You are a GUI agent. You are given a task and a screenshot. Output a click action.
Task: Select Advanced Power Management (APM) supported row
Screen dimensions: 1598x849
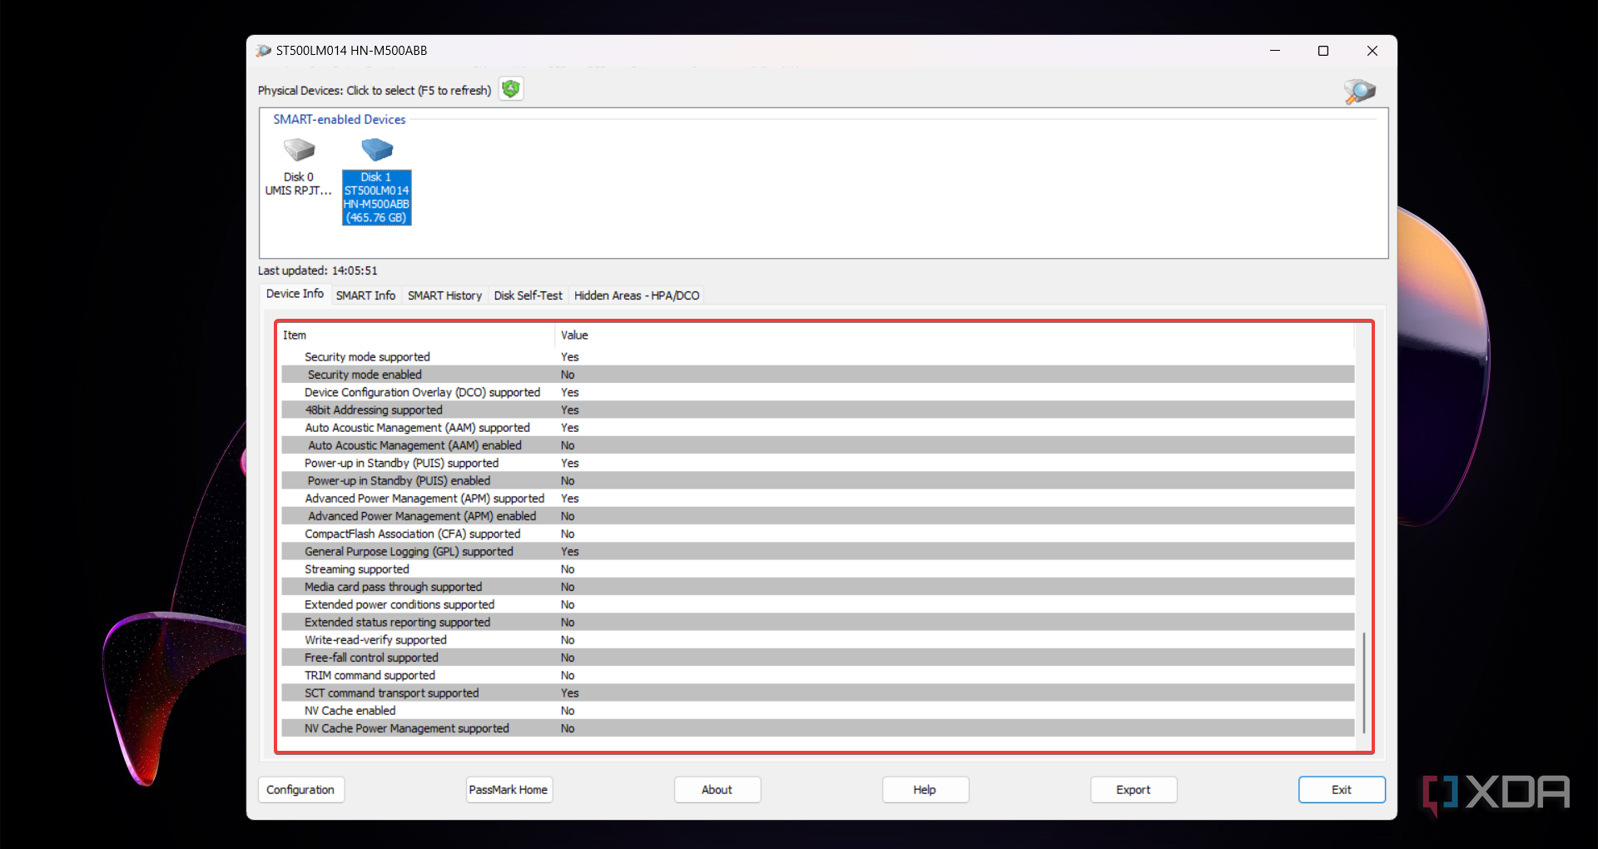click(817, 499)
